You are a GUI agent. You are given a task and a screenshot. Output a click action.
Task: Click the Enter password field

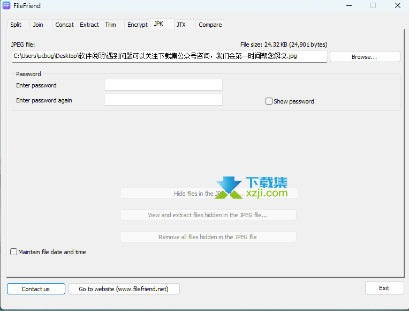click(x=163, y=85)
